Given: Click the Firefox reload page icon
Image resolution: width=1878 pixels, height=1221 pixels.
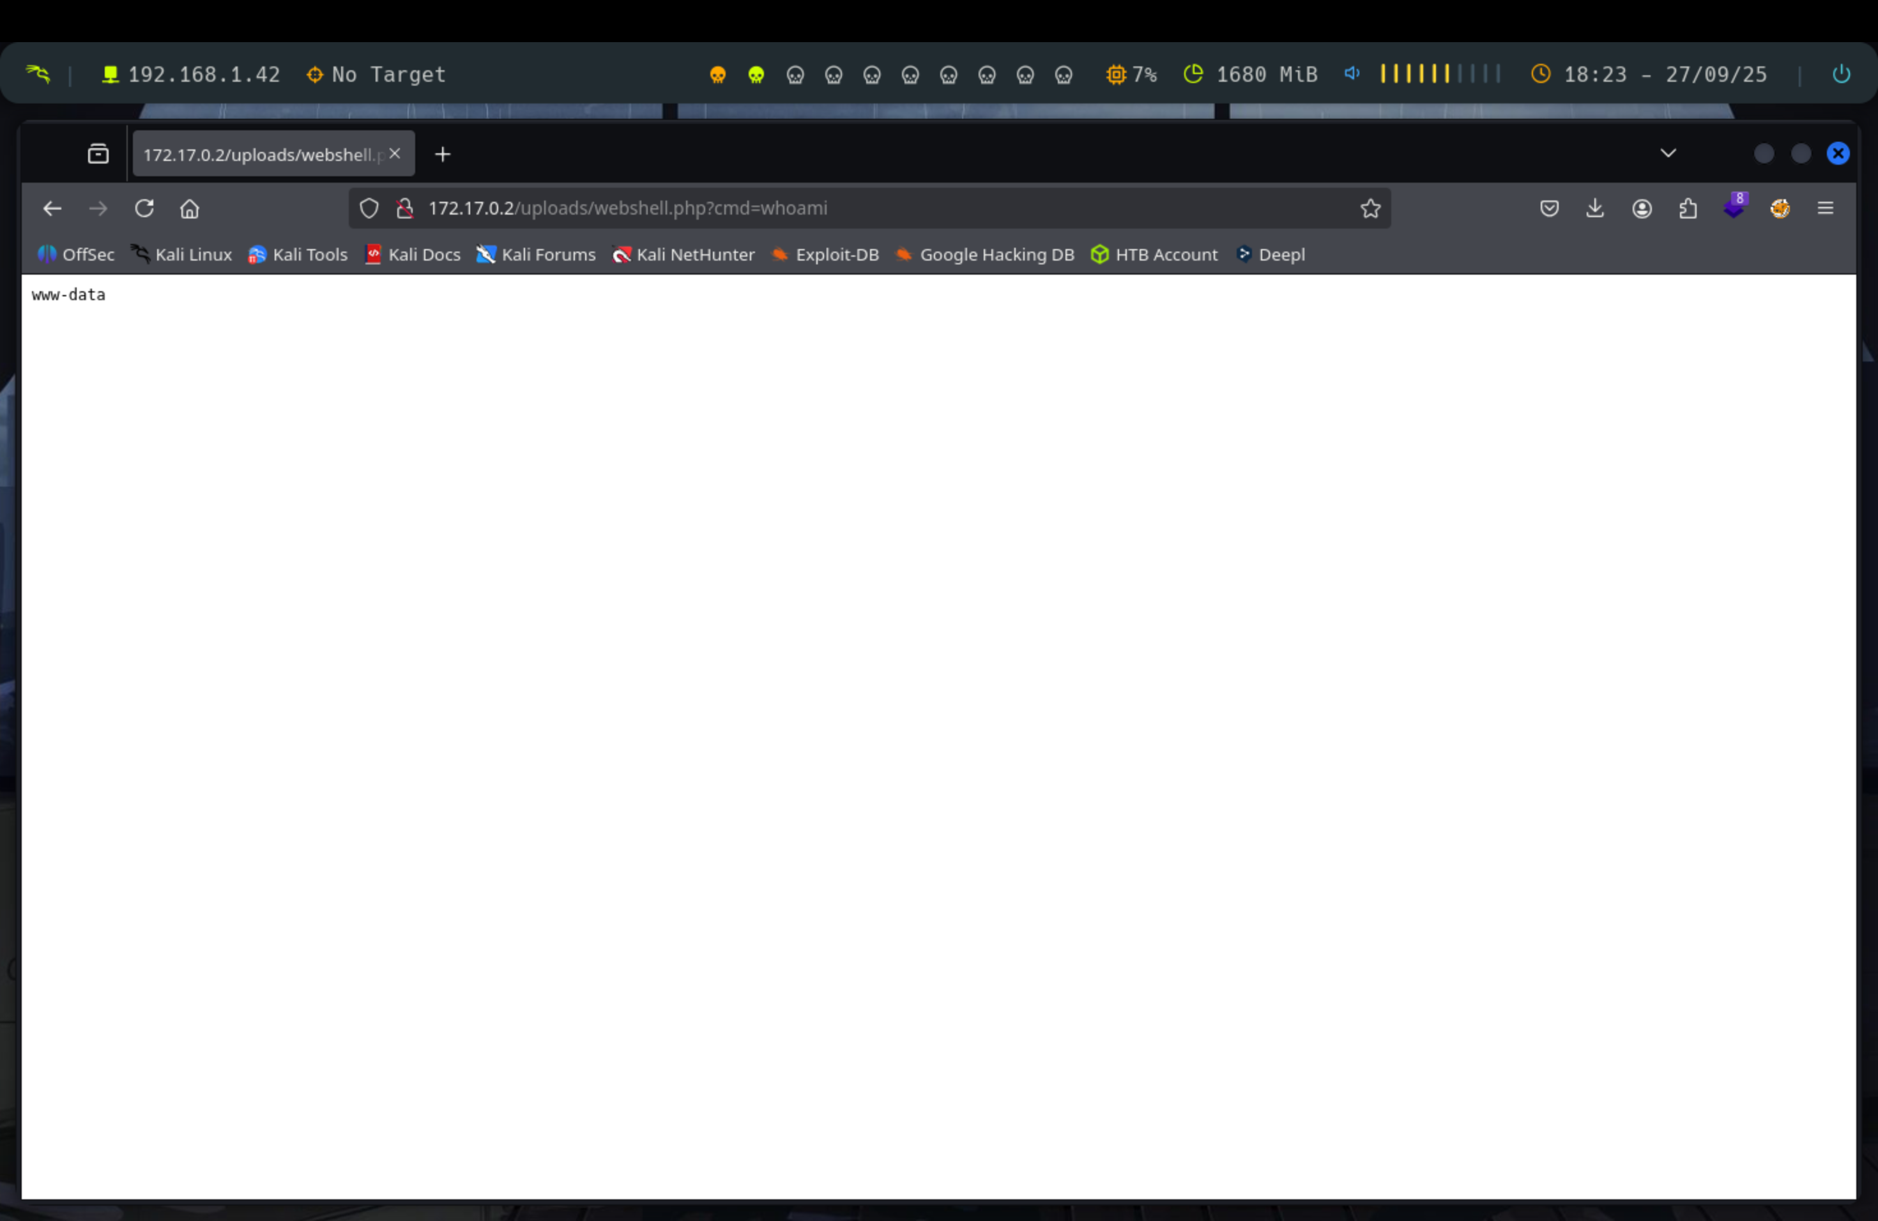Looking at the screenshot, I should (144, 208).
